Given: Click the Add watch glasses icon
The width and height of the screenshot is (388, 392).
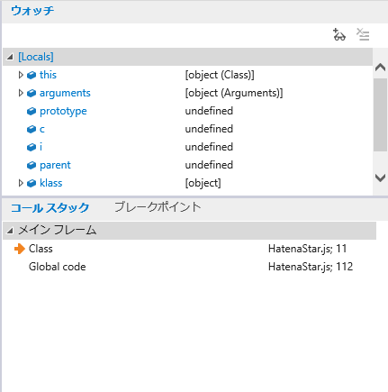Looking at the screenshot, I should [x=339, y=34].
